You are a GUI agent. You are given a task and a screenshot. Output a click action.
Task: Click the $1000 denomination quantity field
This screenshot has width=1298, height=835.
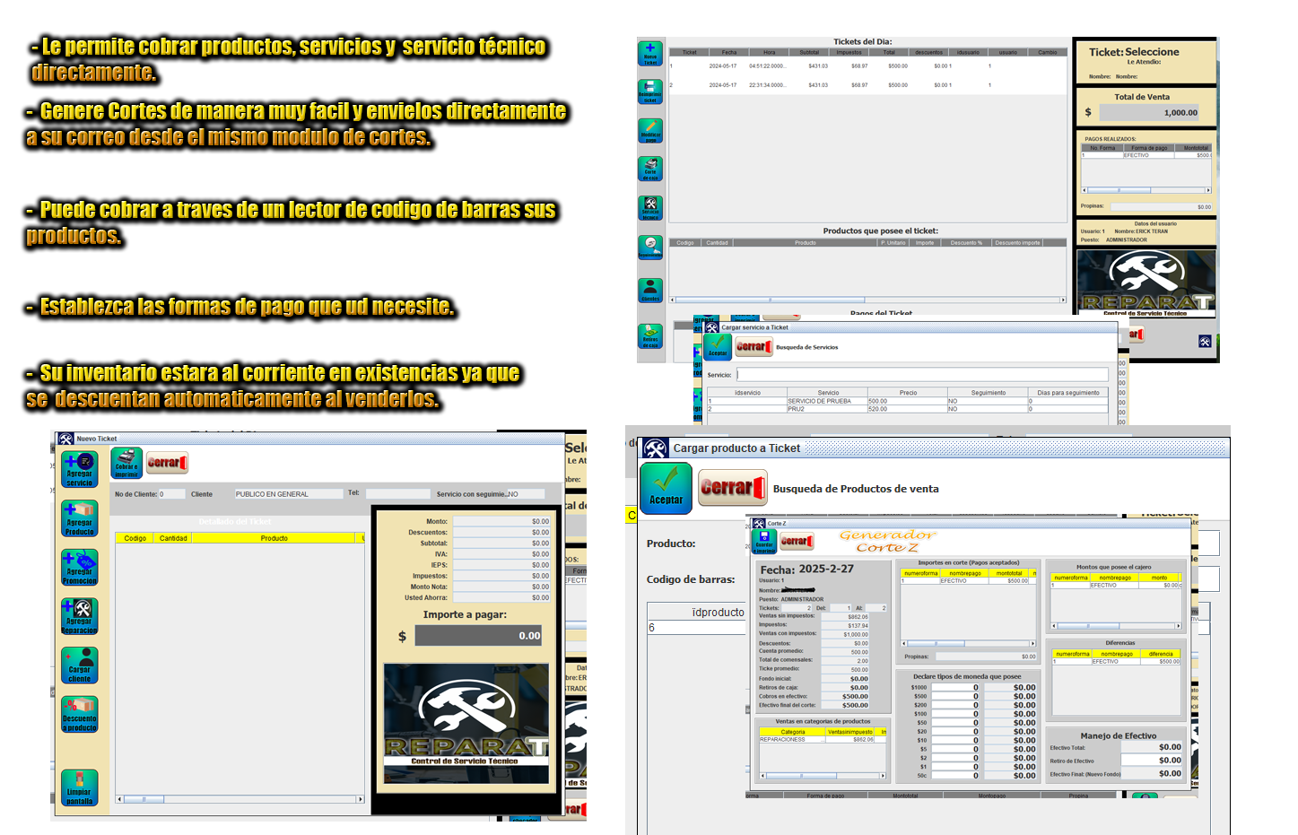955,688
